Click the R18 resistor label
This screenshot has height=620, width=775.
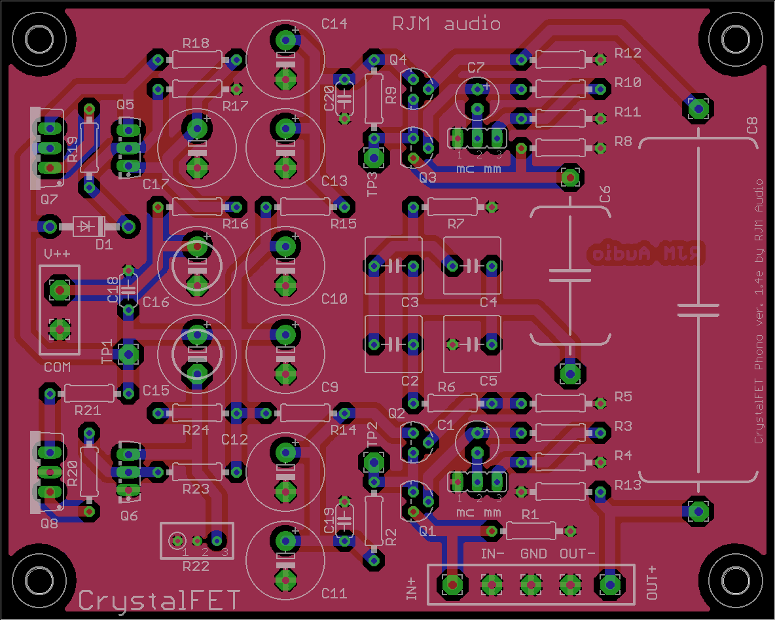[x=196, y=43]
